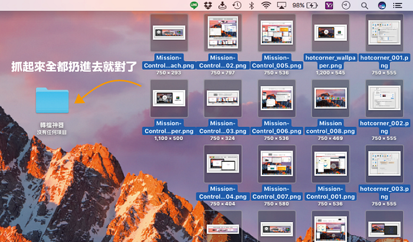
Task: Click the hotcorner_001.png file name
Action: pyautogui.click(x=384, y=62)
